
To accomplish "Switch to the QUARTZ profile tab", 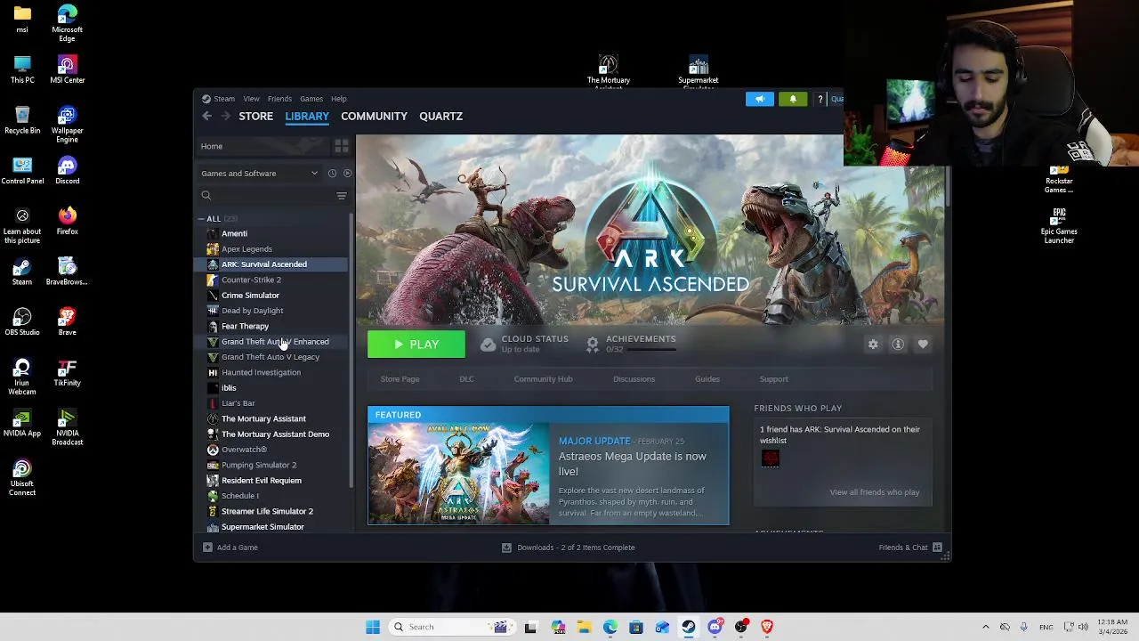I will (440, 116).
